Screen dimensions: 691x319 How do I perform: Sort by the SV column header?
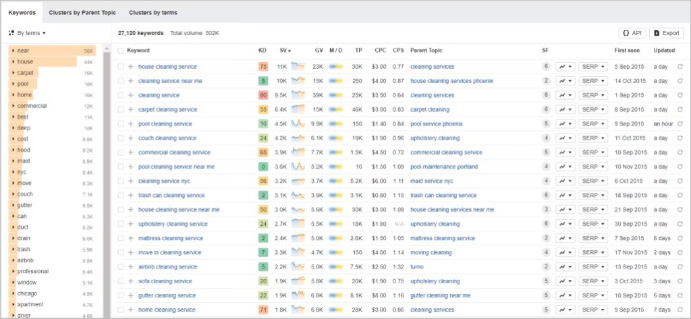[x=285, y=51]
